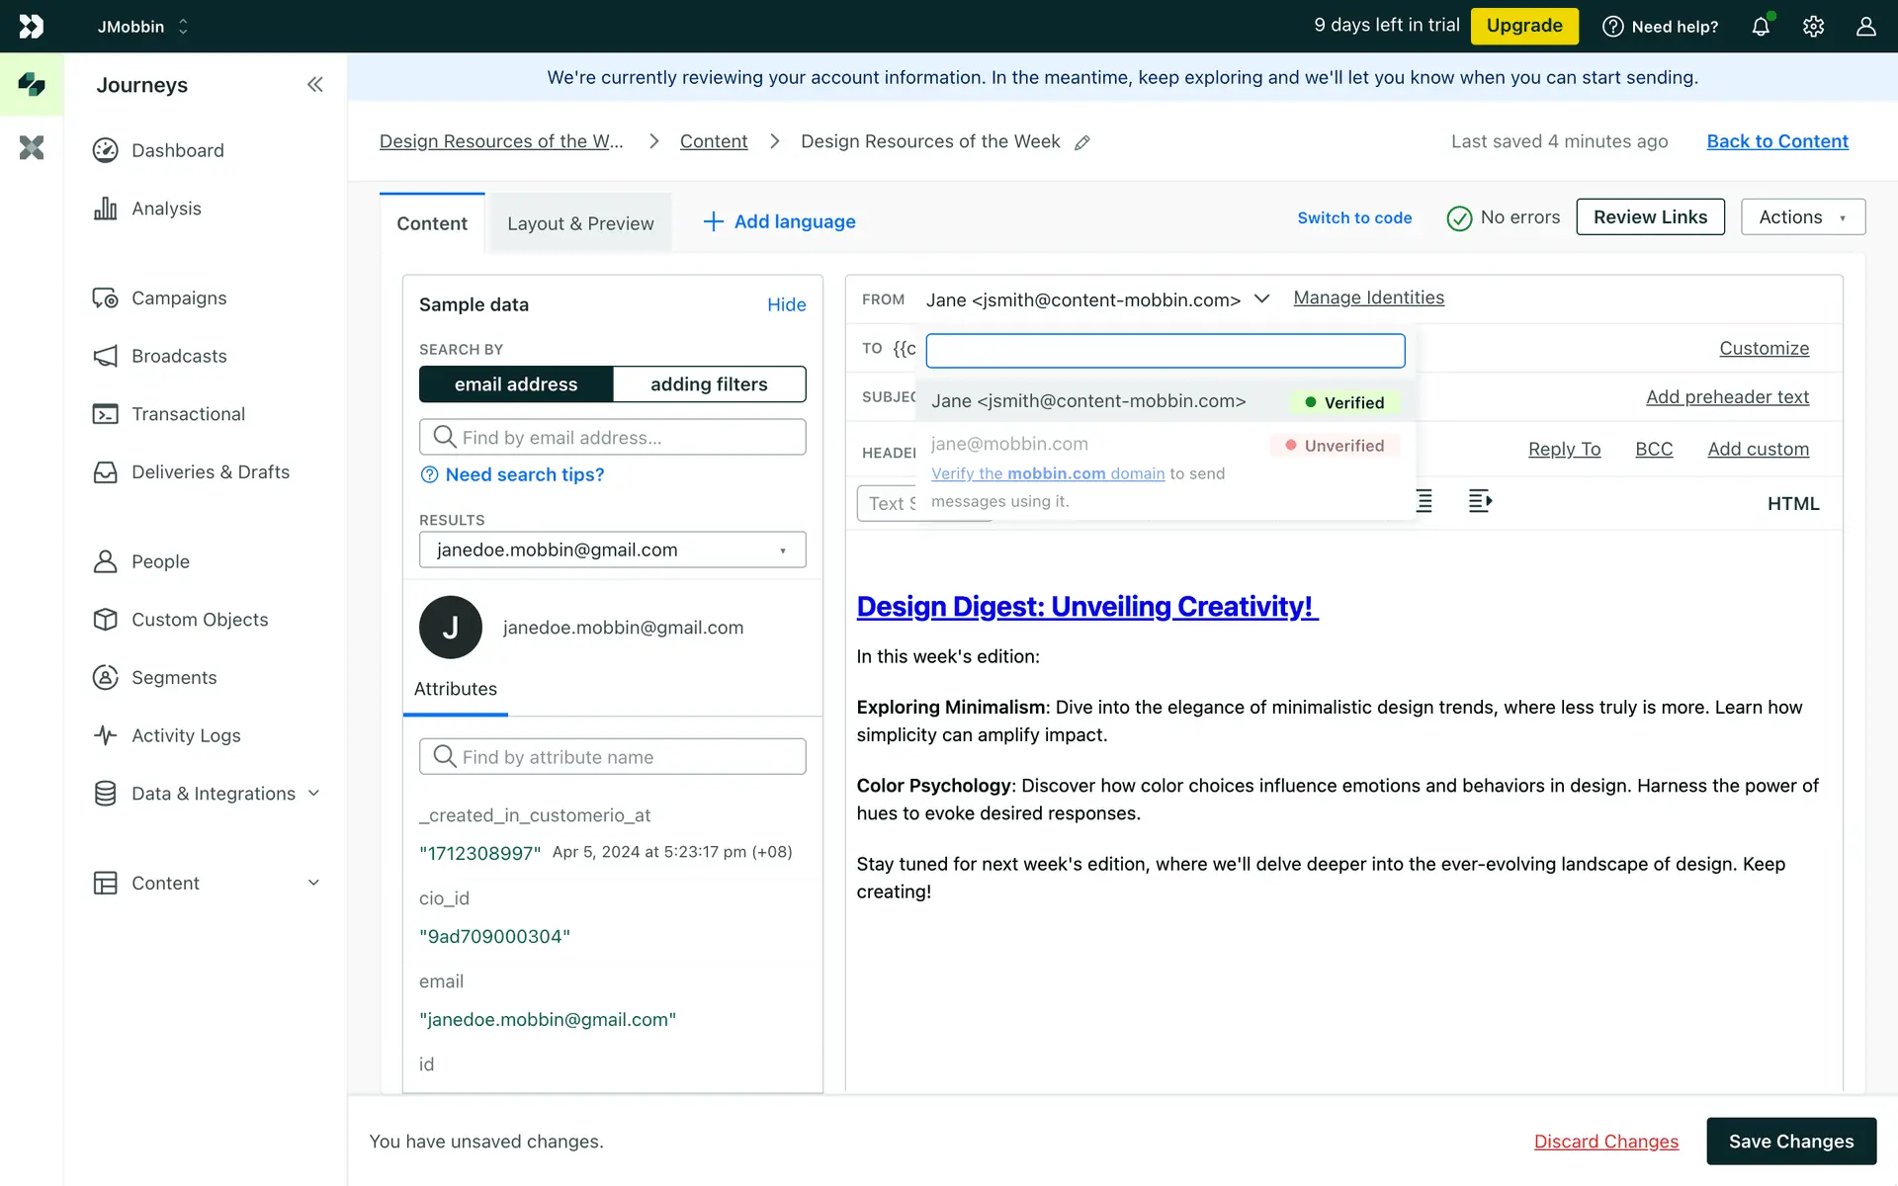Click the notifications bell icon

(1761, 27)
